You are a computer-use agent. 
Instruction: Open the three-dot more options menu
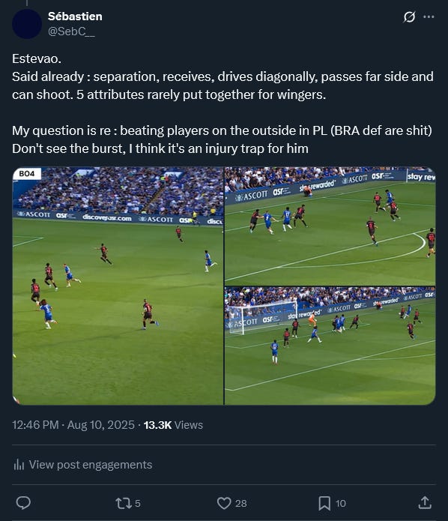click(x=429, y=16)
